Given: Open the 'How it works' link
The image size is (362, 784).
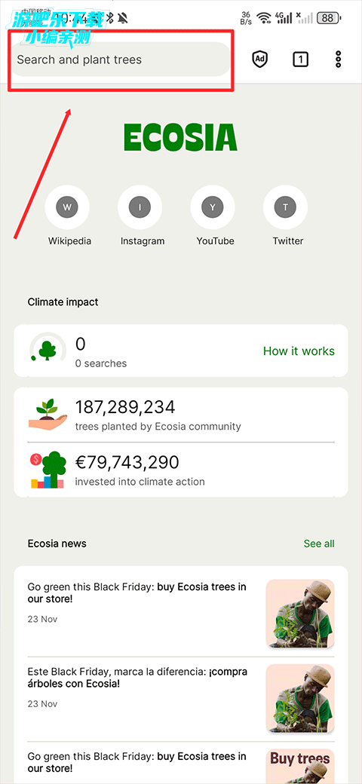Looking at the screenshot, I should 299,351.
